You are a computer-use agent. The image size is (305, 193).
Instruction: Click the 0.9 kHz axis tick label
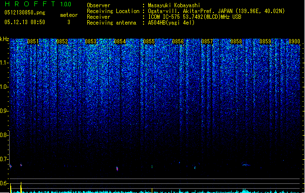tap(4, 111)
